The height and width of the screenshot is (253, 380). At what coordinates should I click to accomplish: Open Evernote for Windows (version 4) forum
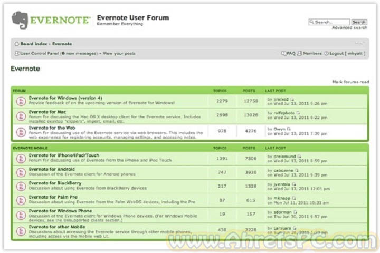coord(65,98)
